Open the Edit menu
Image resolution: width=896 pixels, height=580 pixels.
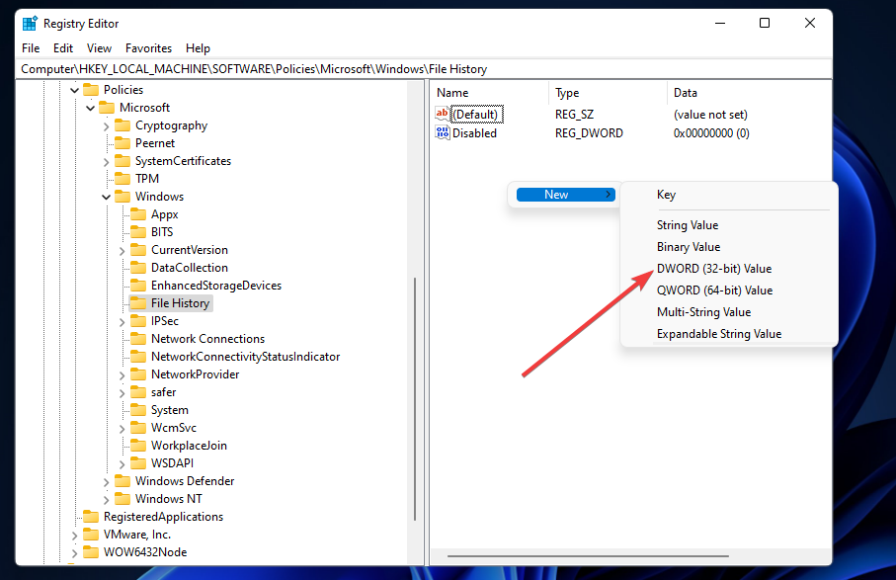tap(63, 48)
